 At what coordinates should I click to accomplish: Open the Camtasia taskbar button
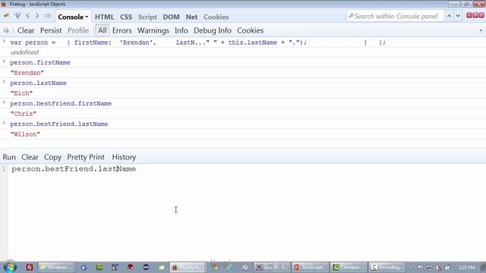349,267
